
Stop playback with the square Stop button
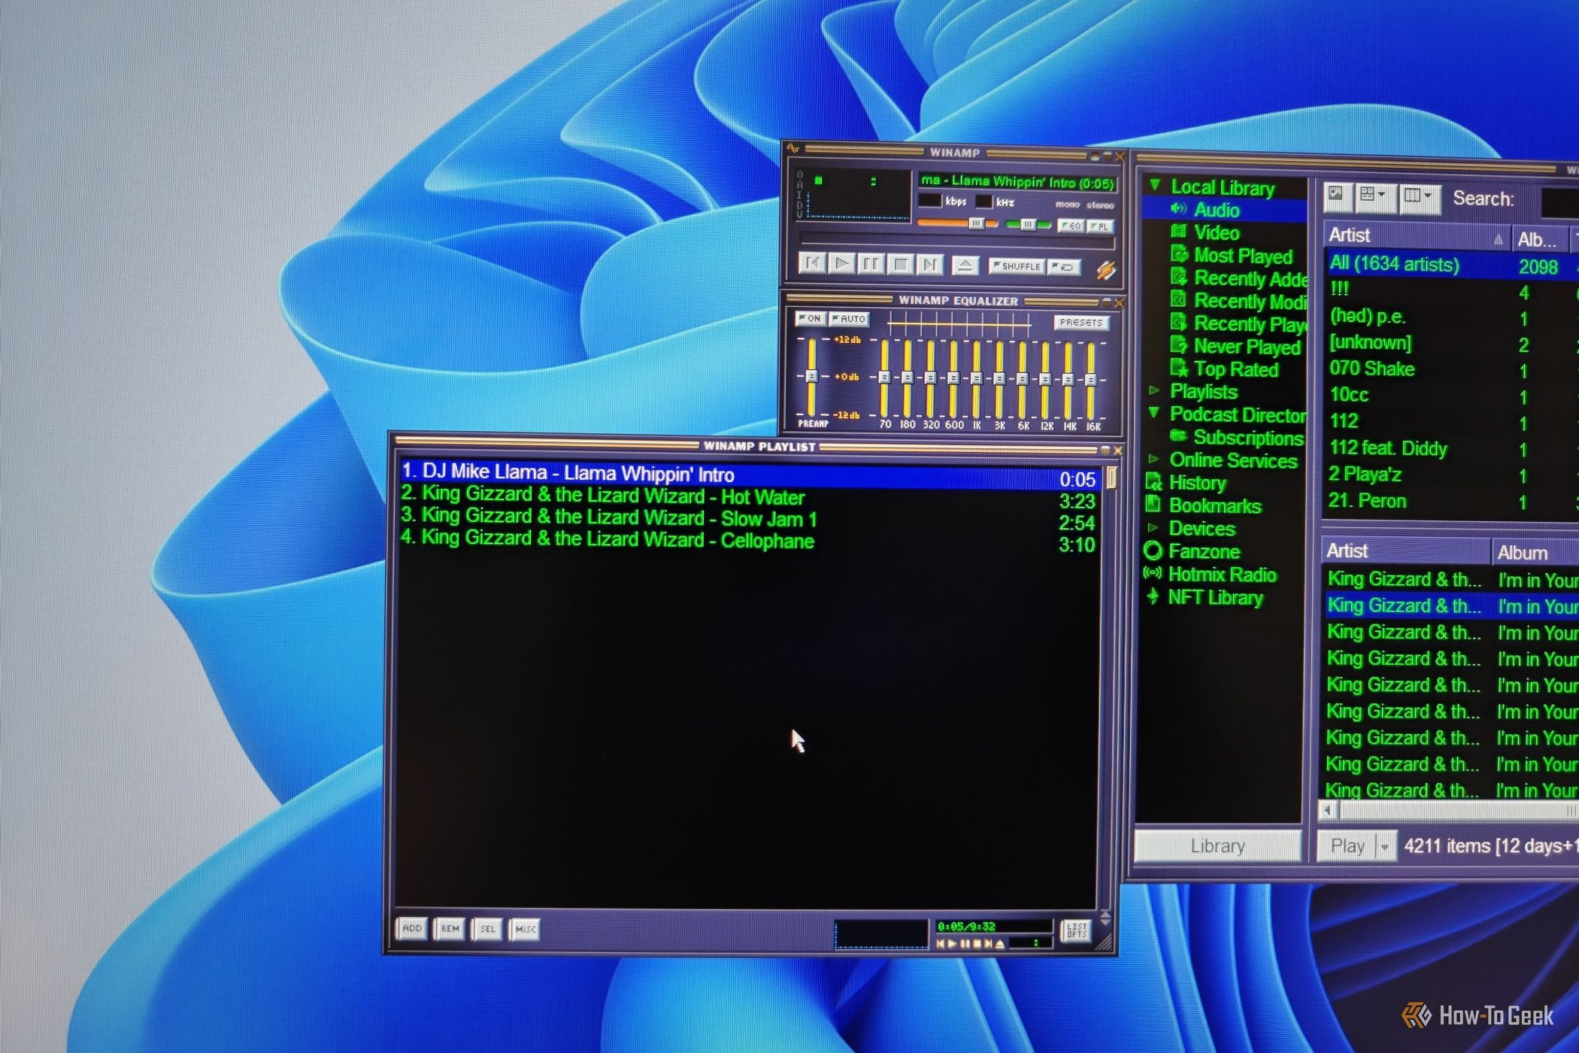click(x=901, y=264)
